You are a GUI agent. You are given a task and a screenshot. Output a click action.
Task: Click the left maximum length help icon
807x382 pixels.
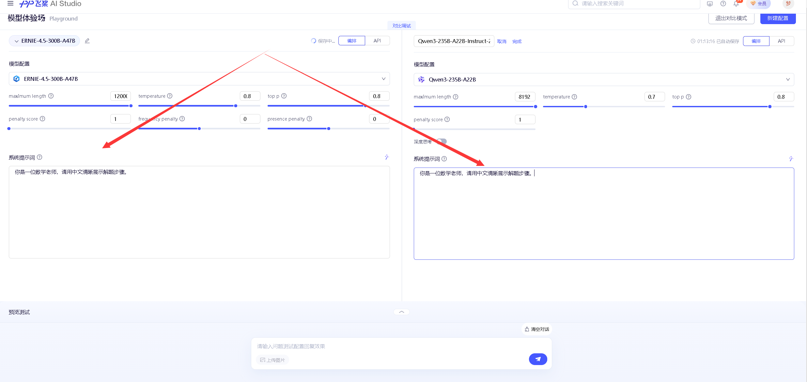coord(51,96)
